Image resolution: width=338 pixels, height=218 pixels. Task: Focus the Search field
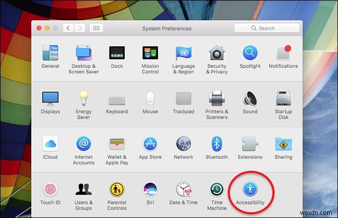[x=267, y=28]
